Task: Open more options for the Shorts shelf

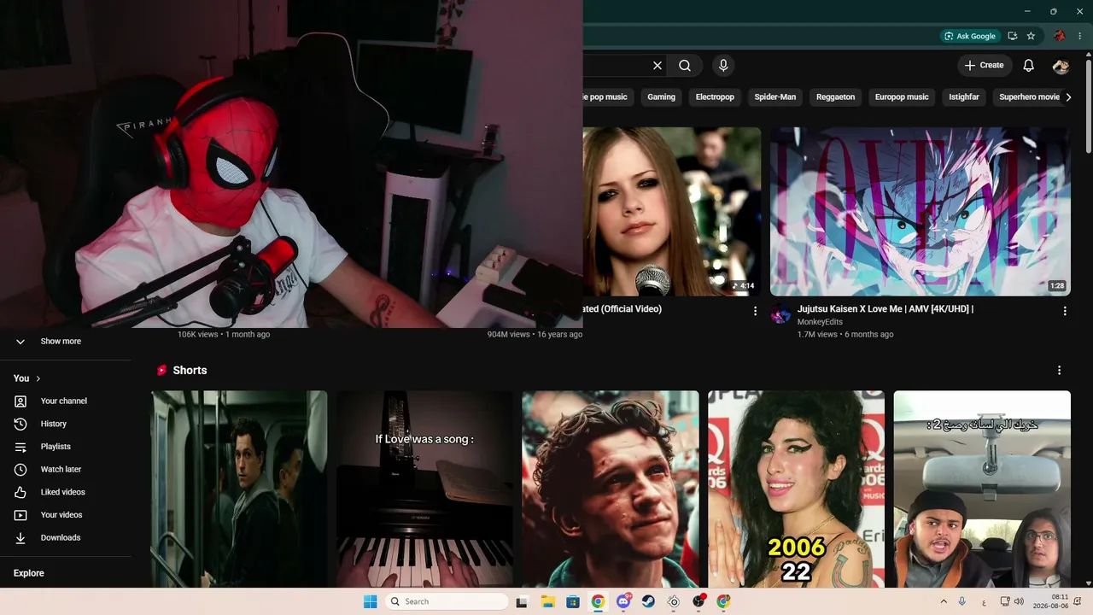Action: [x=1060, y=370]
